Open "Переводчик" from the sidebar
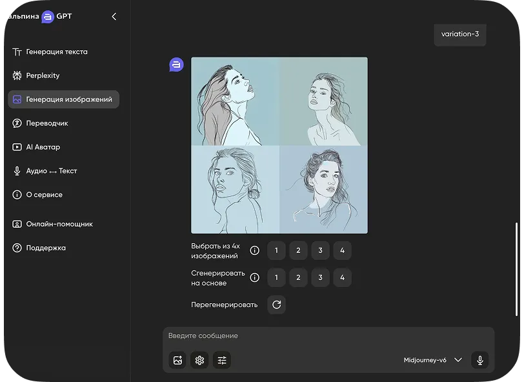This screenshot has width=524, height=382. coord(47,123)
